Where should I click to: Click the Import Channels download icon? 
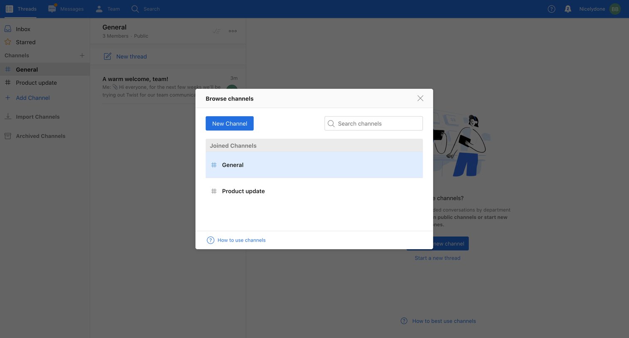click(x=8, y=117)
